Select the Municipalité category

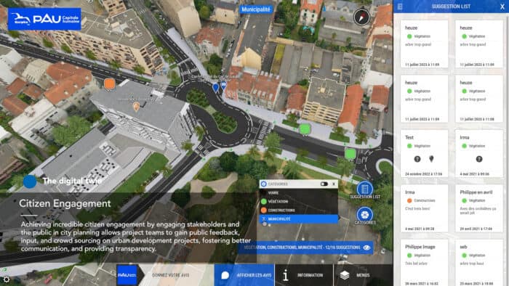pyautogui.click(x=298, y=219)
